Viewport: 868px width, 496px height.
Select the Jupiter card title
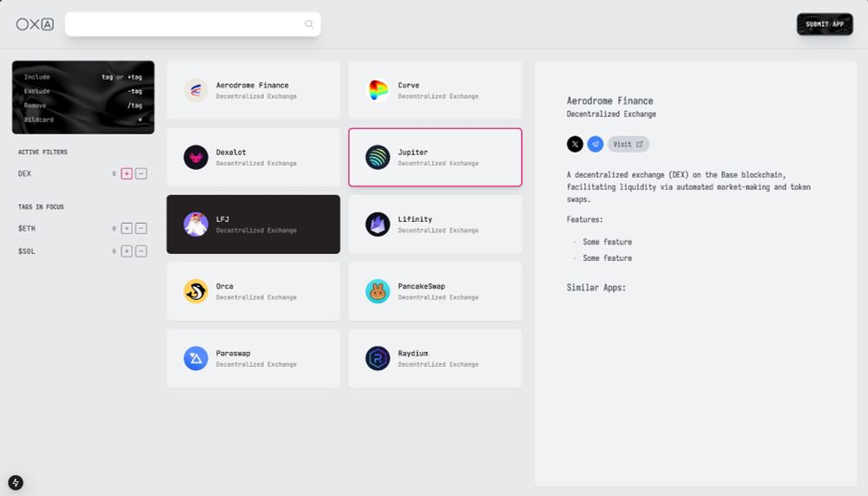[413, 152]
